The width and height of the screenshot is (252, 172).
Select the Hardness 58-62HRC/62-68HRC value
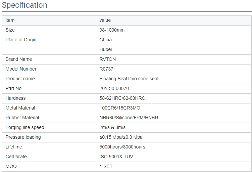(x=122, y=98)
